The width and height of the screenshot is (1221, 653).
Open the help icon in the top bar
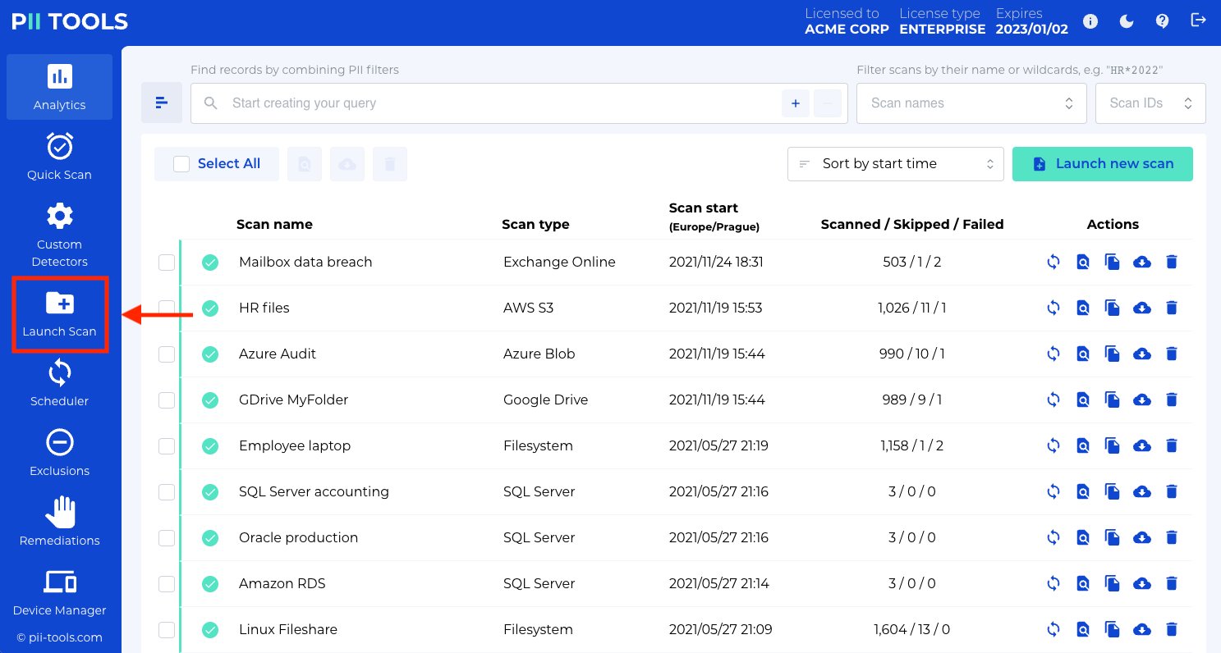tap(1163, 21)
